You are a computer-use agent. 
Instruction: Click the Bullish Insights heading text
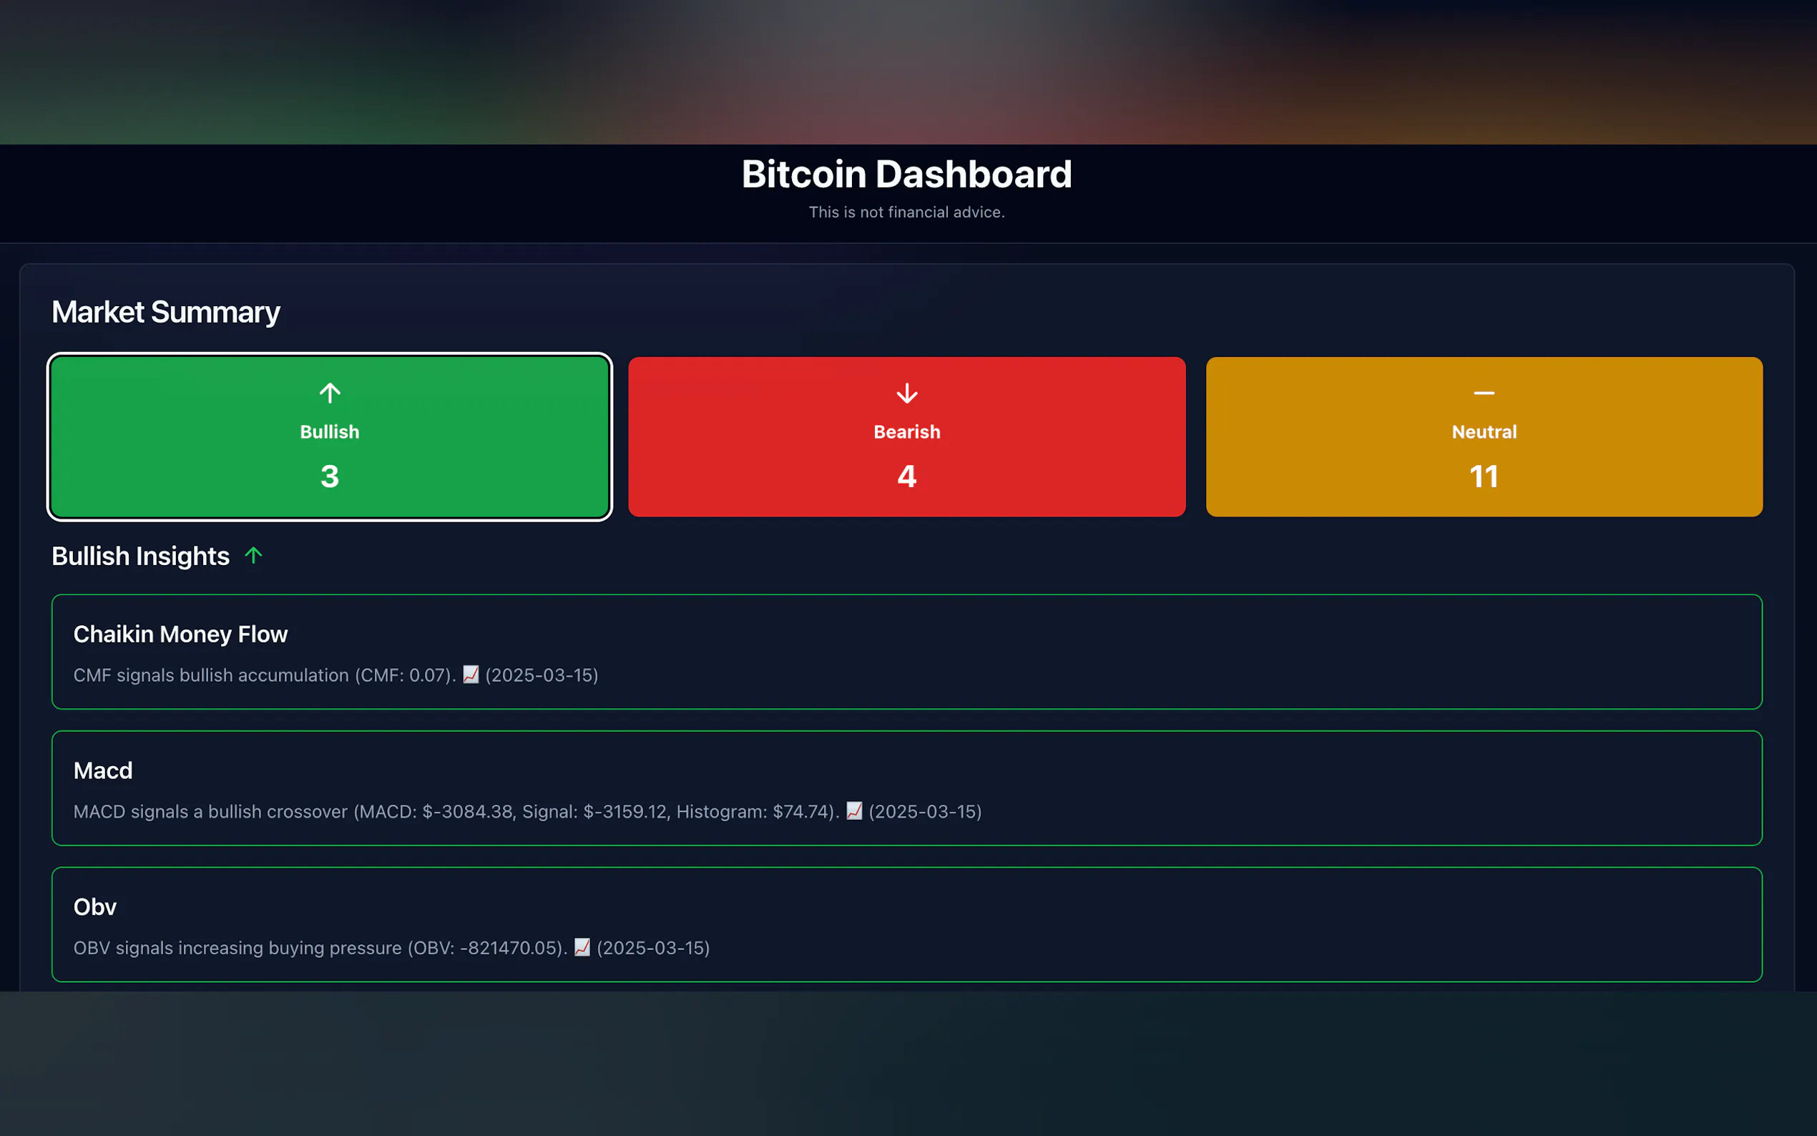140,556
